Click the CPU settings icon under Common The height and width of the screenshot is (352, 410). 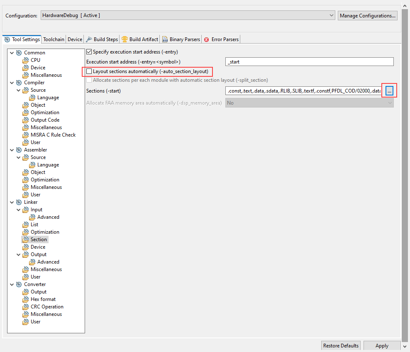pyautogui.click(x=26, y=60)
